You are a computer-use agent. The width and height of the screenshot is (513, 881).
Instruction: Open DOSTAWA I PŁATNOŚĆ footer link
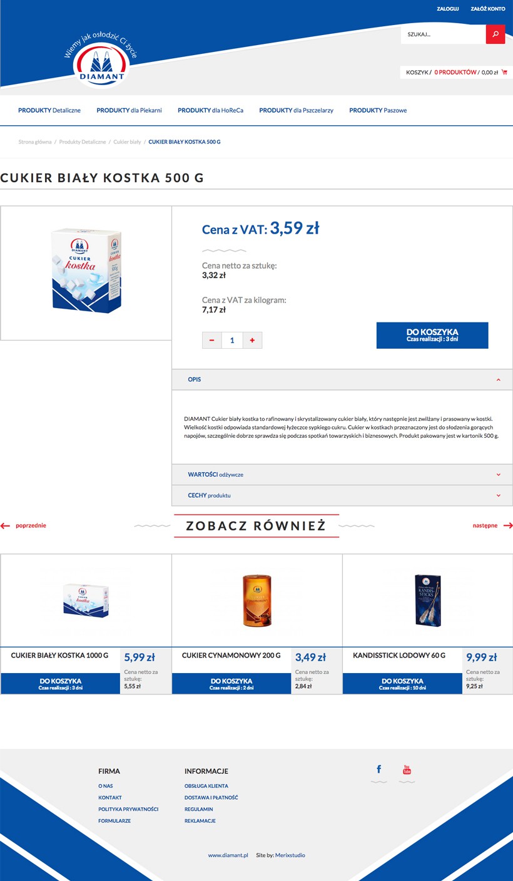coord(211,798)
